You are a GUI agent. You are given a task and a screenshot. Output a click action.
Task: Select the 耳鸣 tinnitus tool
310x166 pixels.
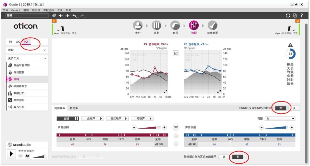tap(27, 79)
